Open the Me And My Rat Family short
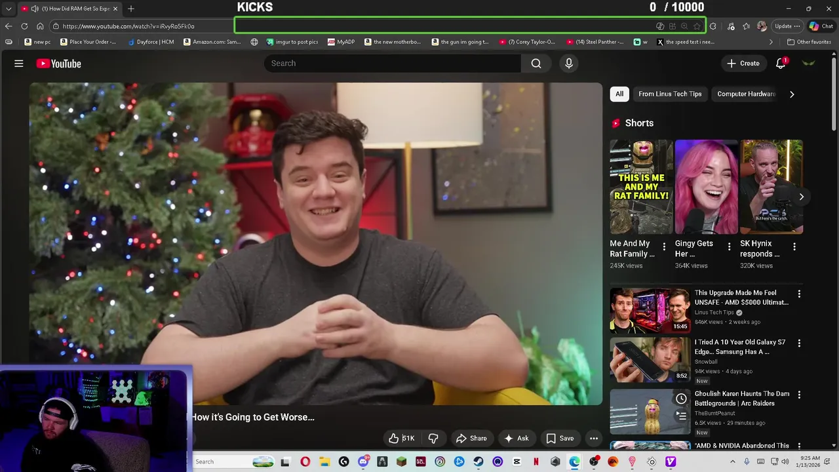 (641, 187)
